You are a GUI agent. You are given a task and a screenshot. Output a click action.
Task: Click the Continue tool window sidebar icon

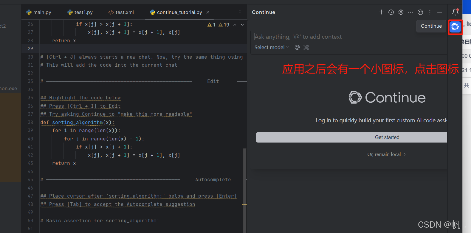click(x=455, y=27)
